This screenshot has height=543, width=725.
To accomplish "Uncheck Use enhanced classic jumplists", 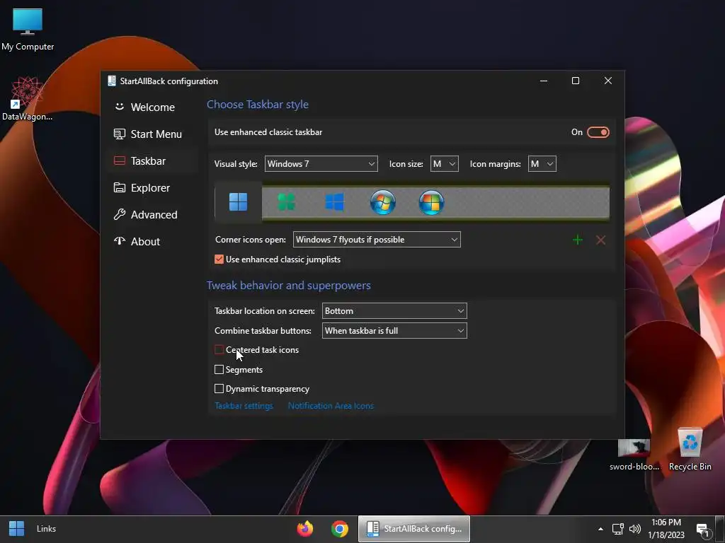I will [219, 259].
